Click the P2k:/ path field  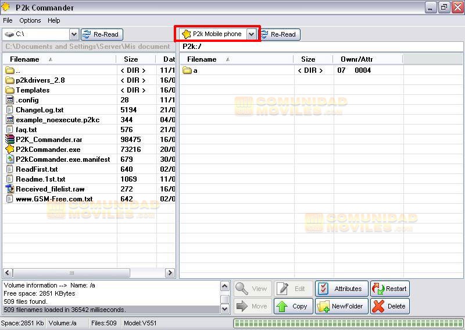[x=321, y=47]
